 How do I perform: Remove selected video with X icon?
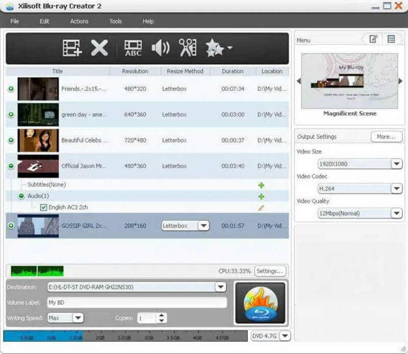tap(99, 48)
